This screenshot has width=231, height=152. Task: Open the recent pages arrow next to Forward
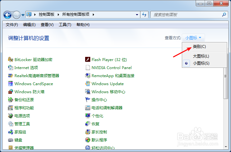tap(23, 15)
